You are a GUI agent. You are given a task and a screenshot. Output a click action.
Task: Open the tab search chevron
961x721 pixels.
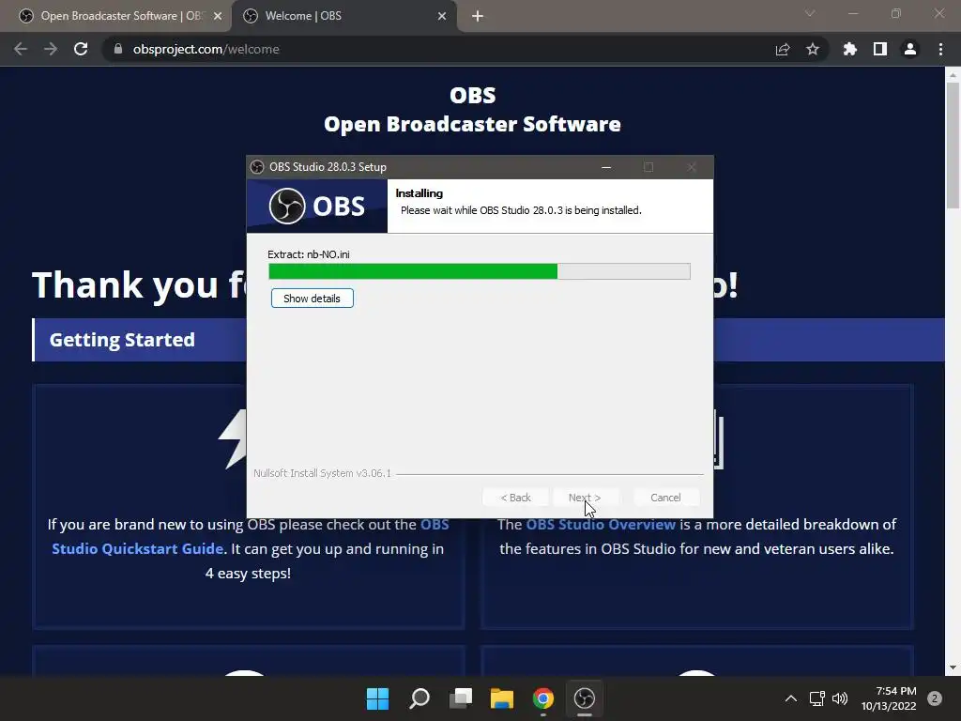point(810,13)
